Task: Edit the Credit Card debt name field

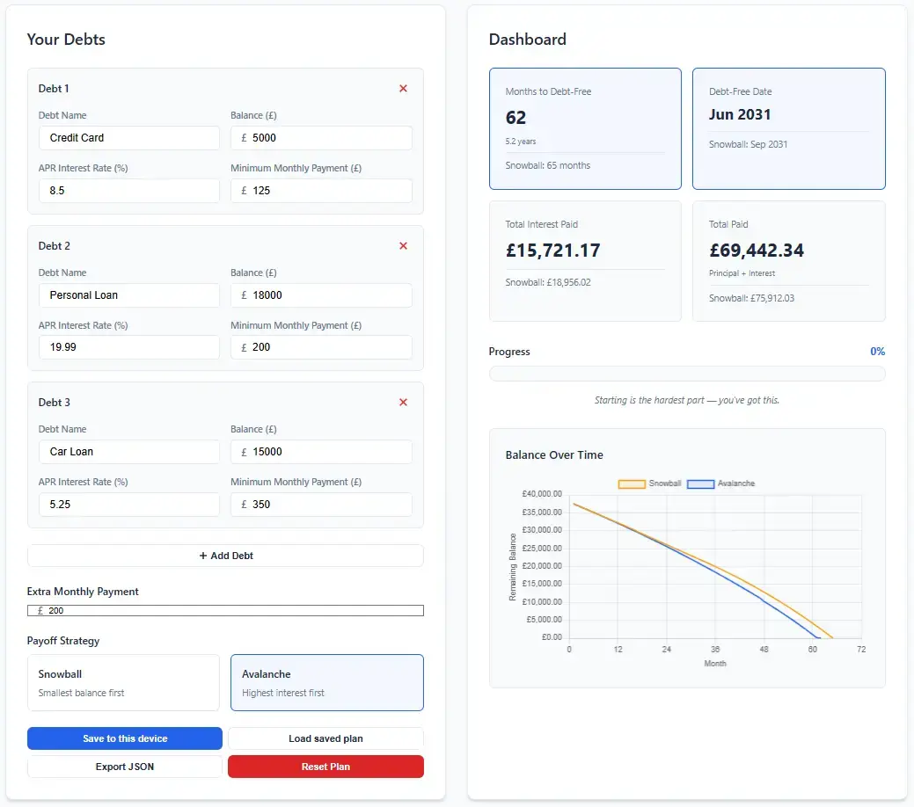Action: click(129, 138)
